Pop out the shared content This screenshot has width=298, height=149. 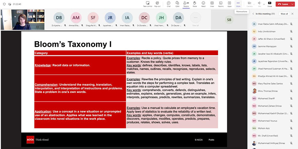[158, 4]
